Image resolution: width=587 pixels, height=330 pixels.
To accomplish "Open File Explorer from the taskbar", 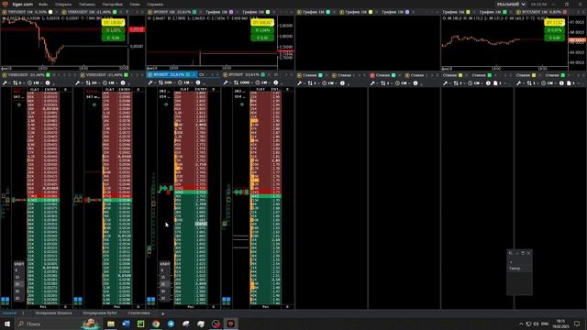I will point(111,324).
